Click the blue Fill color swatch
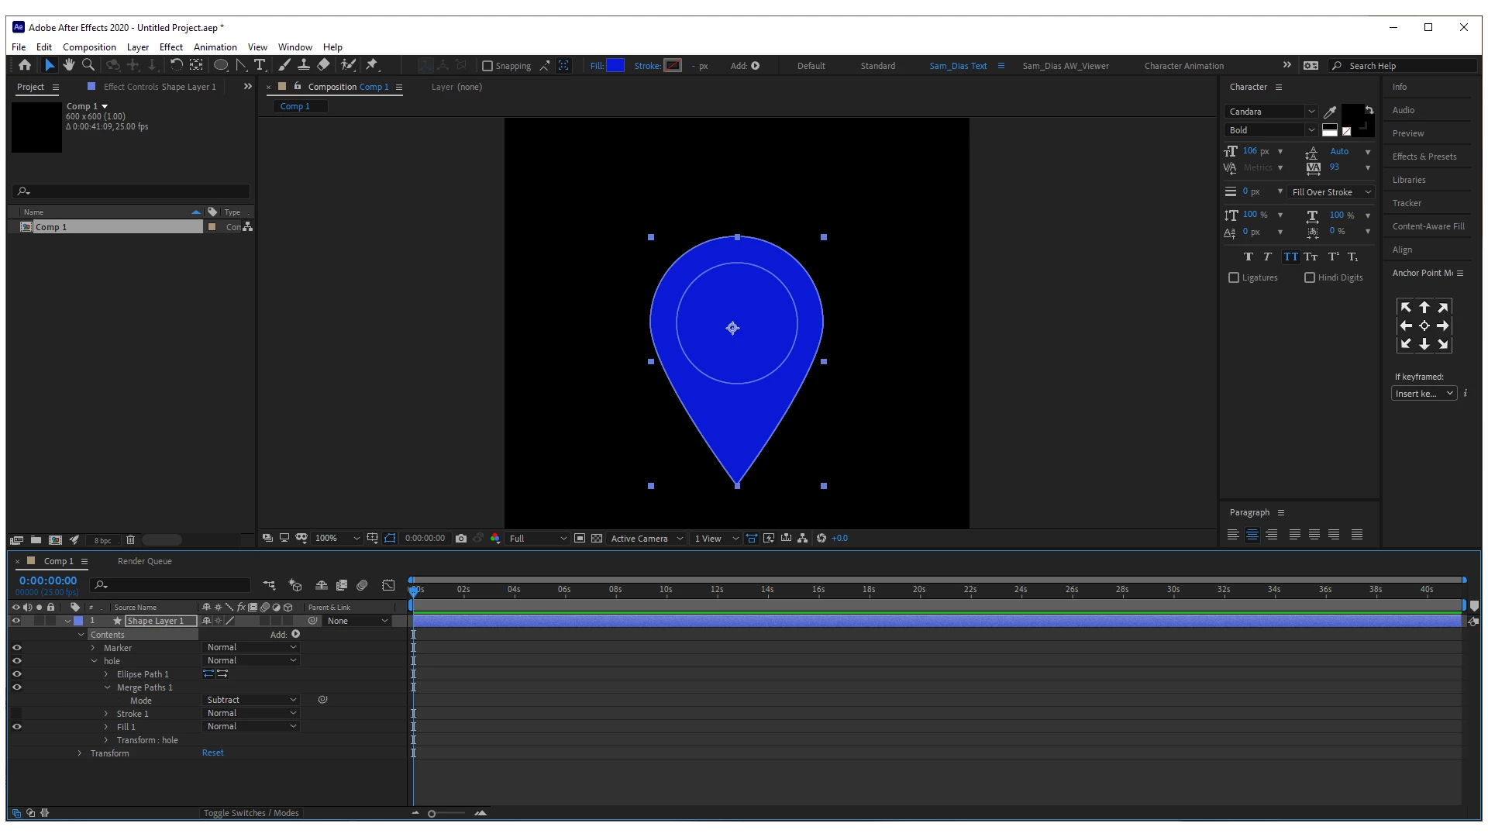This screenshot has width=1488, height=837. click(x=615, y=66)
